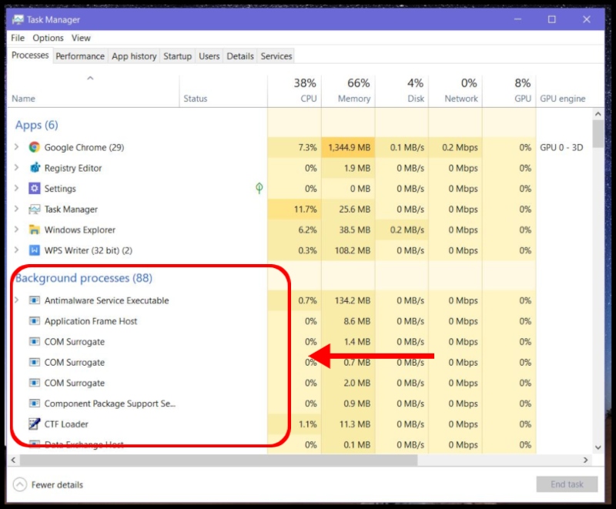Viewport: 616px width, 509px height.
Task: Click the Settings gear icon under Apps
Action: tap(34, 188)
